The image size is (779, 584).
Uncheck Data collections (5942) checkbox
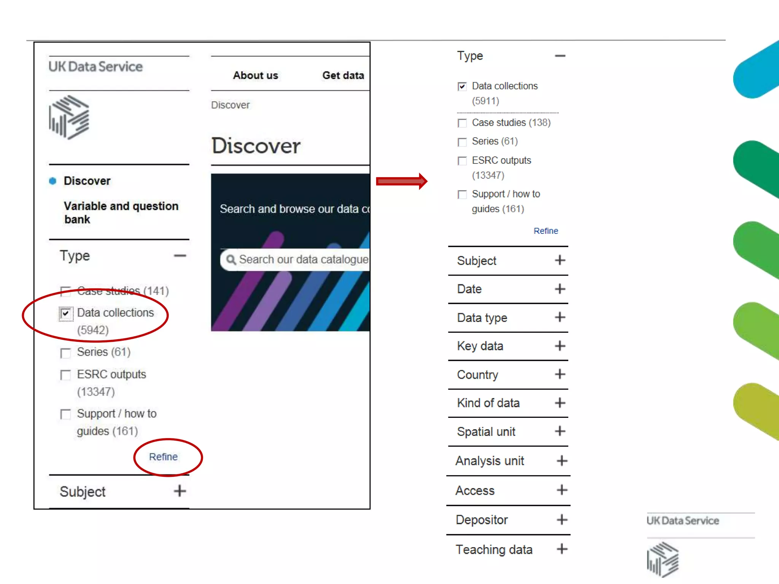coord(66,313)
